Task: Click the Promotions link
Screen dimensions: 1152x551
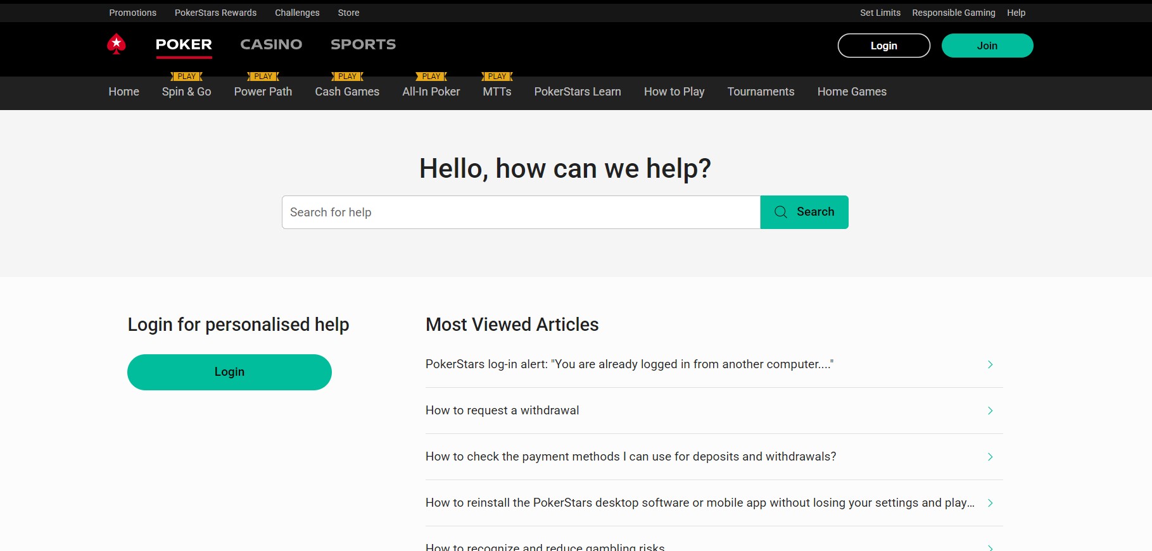Action: click(132, 13)
